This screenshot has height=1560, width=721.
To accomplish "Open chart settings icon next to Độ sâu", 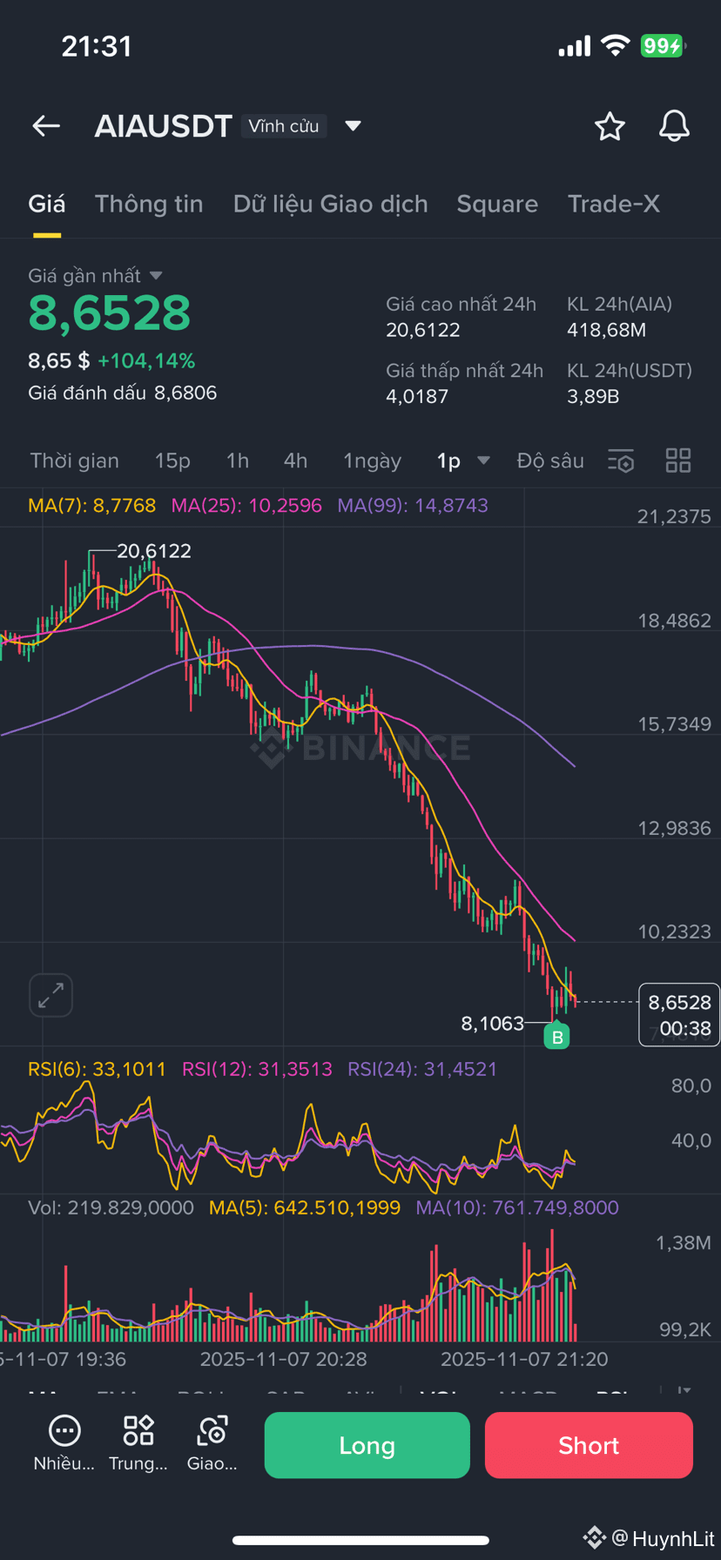I will pos(621,461).
